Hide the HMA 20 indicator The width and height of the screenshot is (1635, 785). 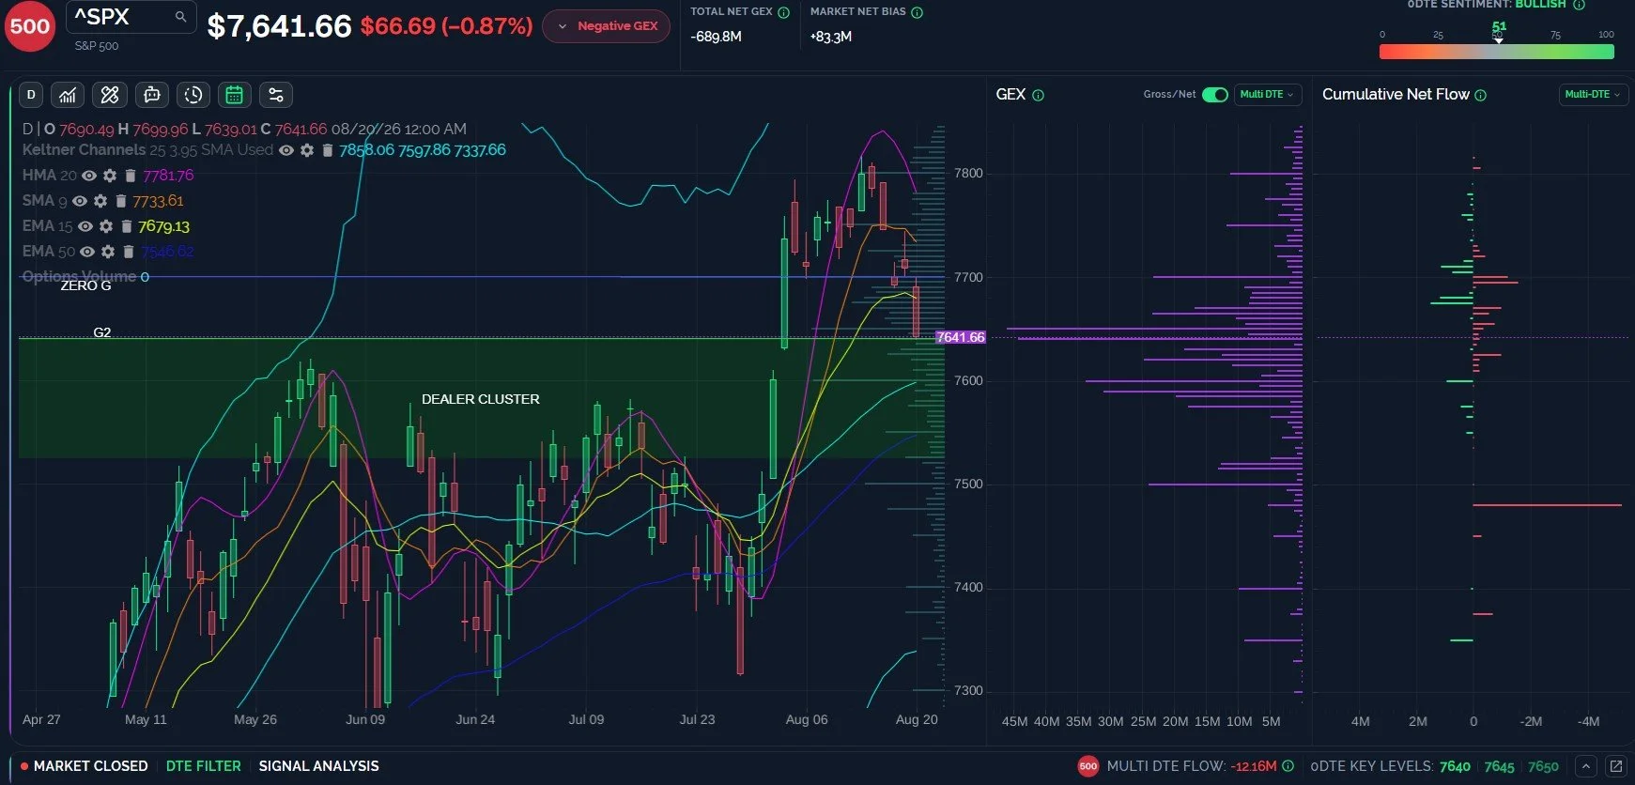click(89, 176)
